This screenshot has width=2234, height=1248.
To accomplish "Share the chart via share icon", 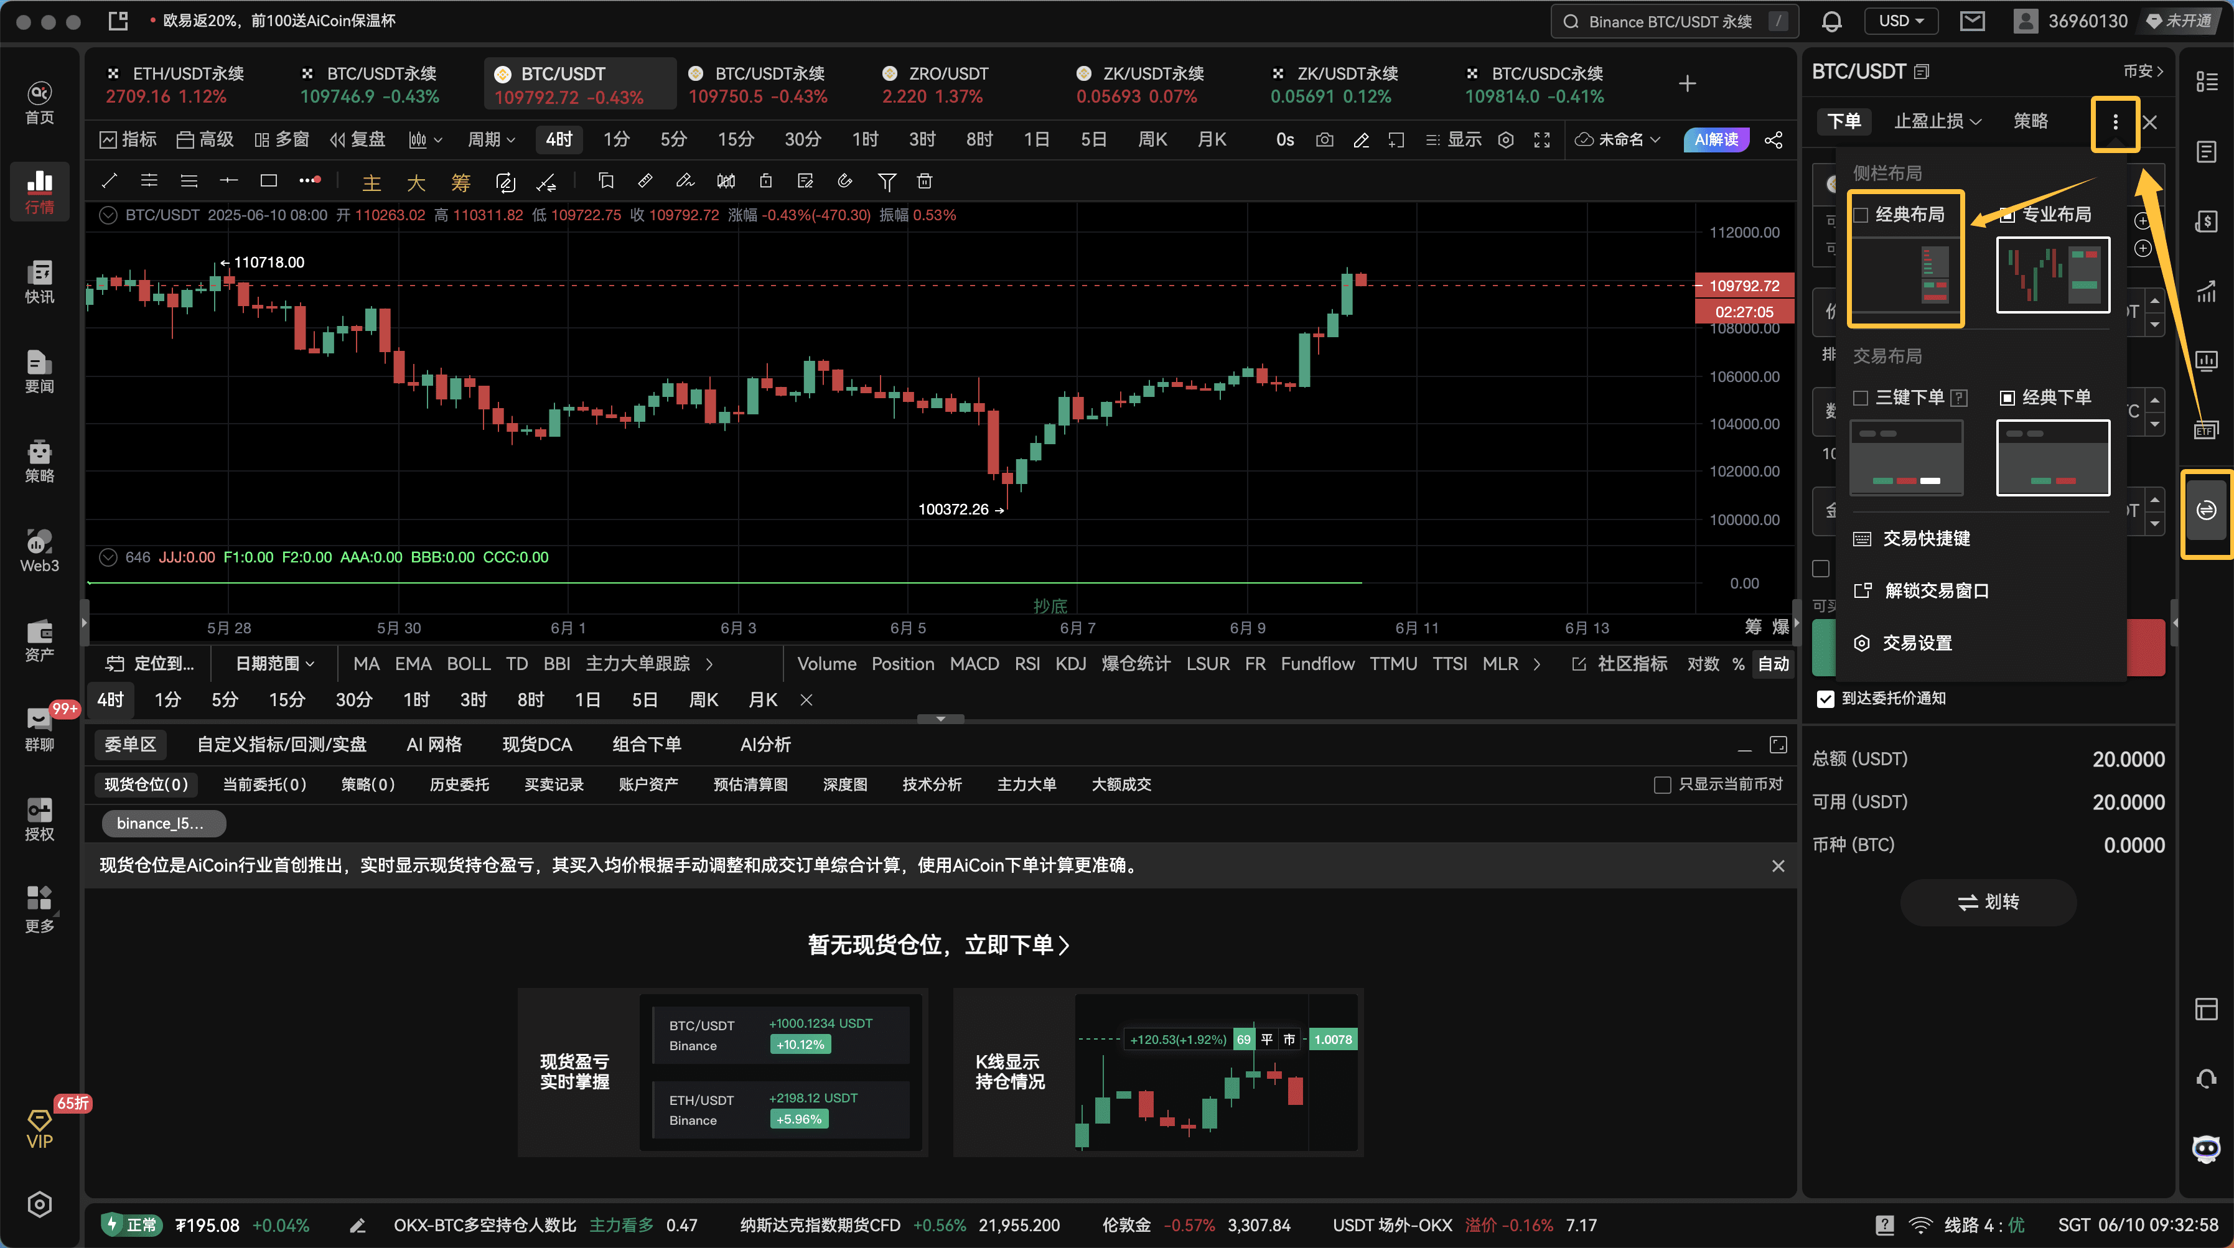I will [1774, 139].
